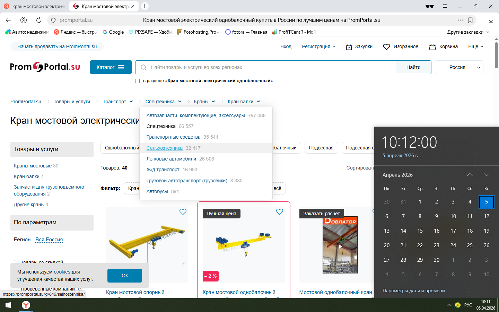The width and height of the screenshot is (499, 312).
Task: Open the browser hamburger menu
Action: (445, 6)
